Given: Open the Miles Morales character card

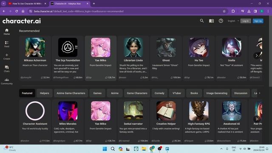Looking at the screenshot, I should [x=68, y=122].
